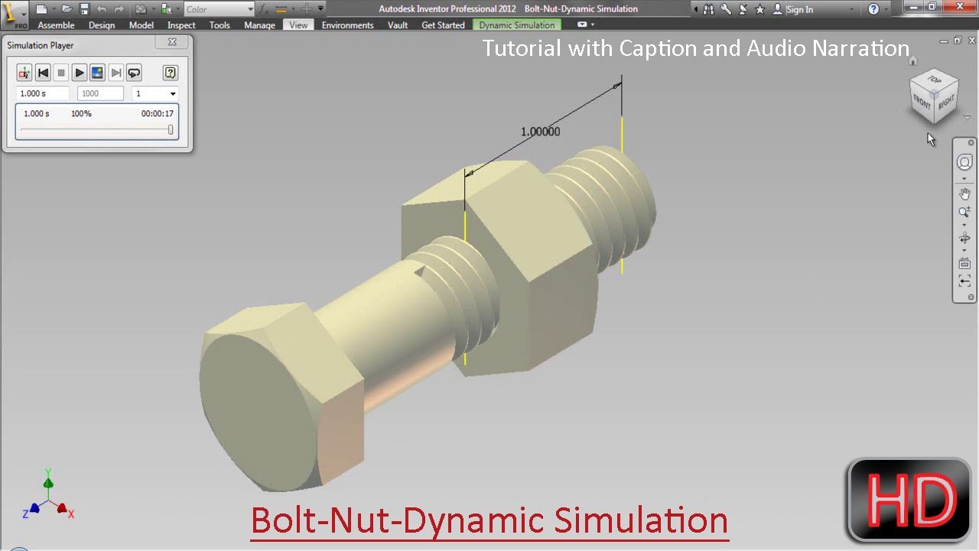Select the Zoom tool in navigation bar
979x551 pixels.
[964, 212]
